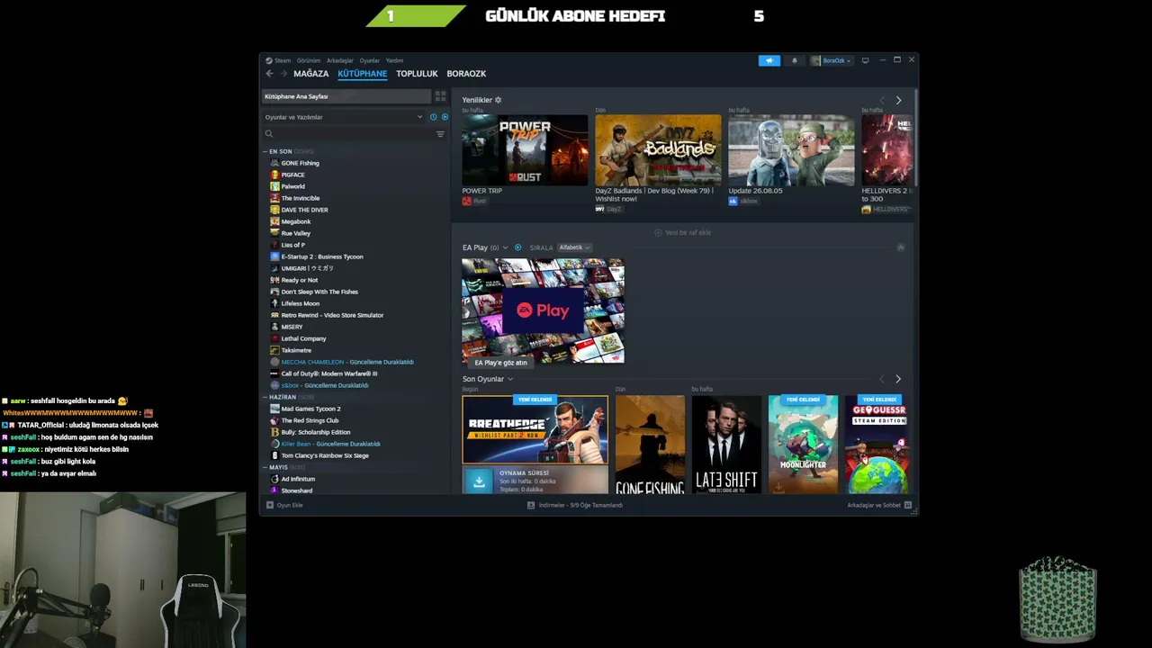
Task: Click the blue announcements megaphone button
Action: click(769, 60)
